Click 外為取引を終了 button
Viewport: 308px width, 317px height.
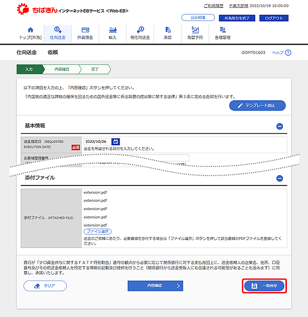(x=237, y=18)
